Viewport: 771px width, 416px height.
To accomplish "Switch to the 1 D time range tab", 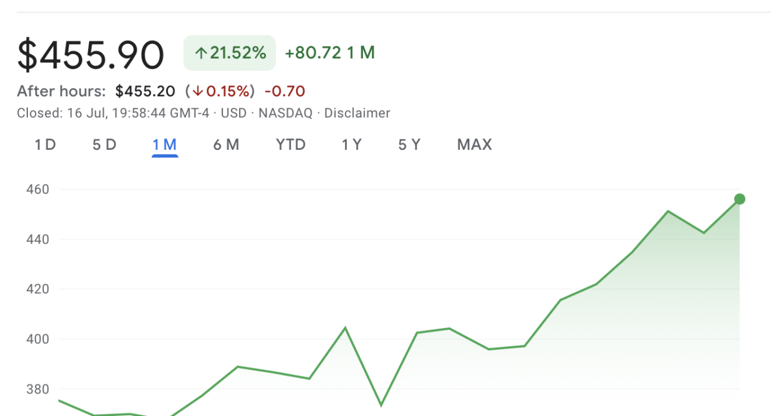I will pyautogui.click(x=45, y=144).
